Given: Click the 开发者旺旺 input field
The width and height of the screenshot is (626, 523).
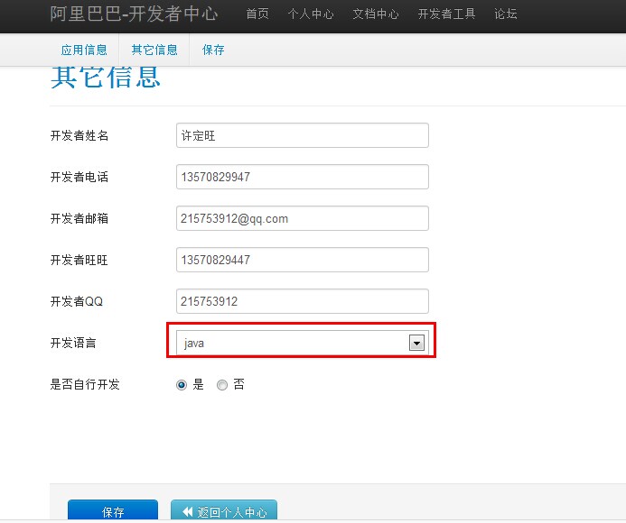Looking at the screenshot, I should click(x=302, y=260).
